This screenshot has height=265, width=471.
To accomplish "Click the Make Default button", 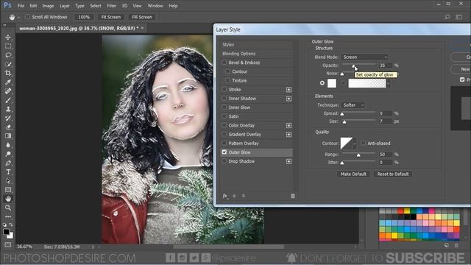I will [x=353, y=174].
